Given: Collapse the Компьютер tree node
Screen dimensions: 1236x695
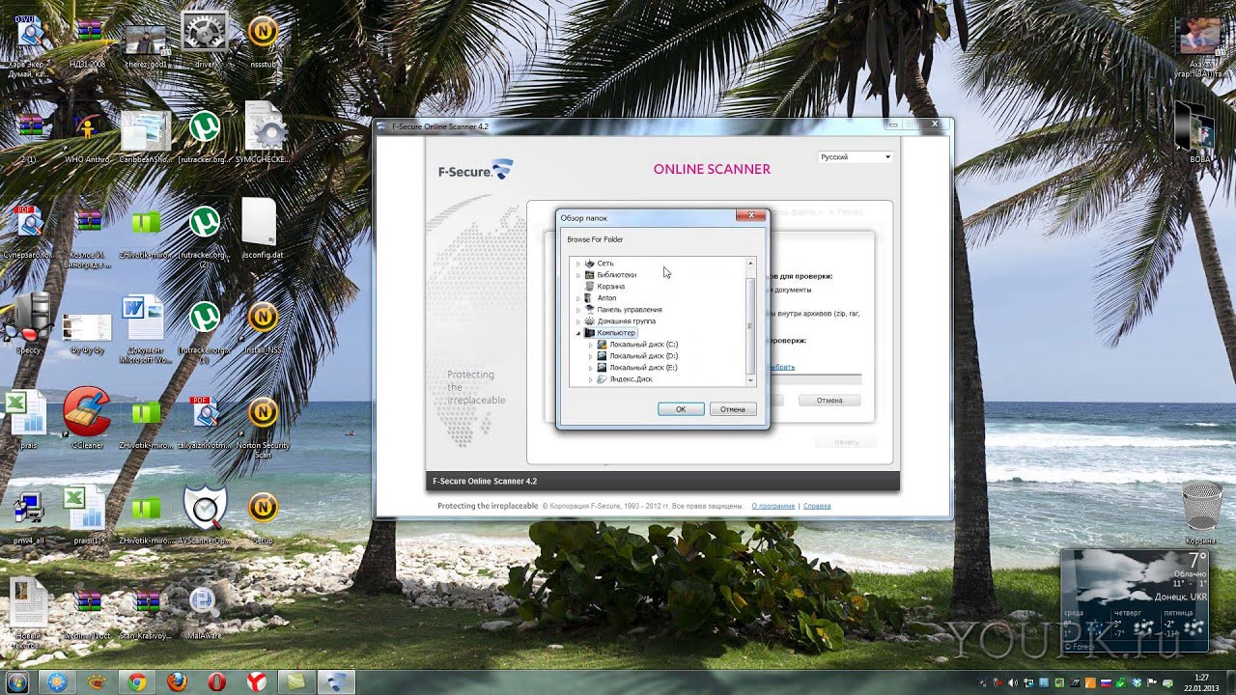Looking at the screenshot, I should coord(578,333).
